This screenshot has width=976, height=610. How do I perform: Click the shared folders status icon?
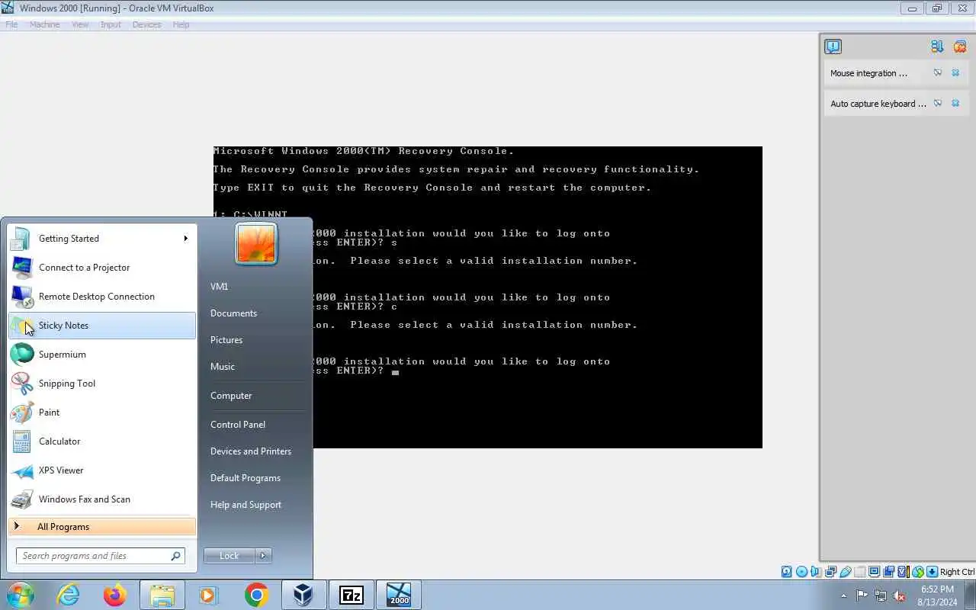[x=860, y=572]
